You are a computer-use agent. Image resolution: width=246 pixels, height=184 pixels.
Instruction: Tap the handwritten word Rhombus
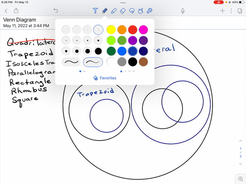point(29,90)
